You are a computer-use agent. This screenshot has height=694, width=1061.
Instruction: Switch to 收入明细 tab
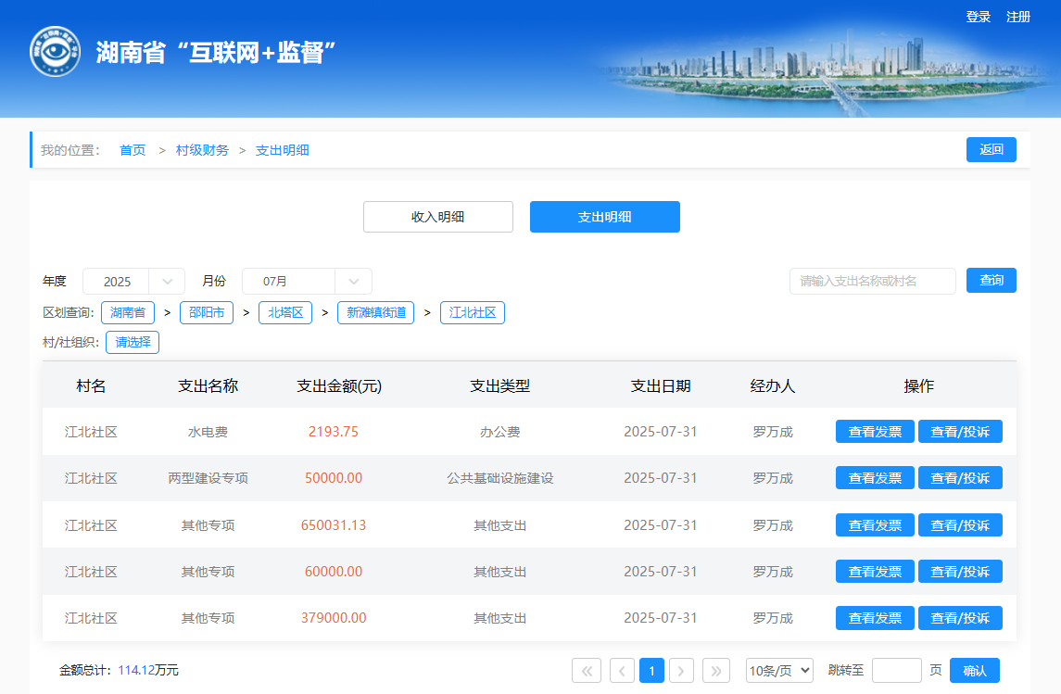[x=437, y=217]
